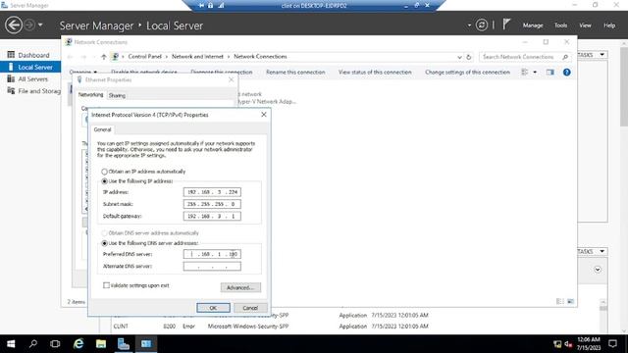628x353 pixels.
Task: Open the network tray icon
Action: tap(557, 344)
